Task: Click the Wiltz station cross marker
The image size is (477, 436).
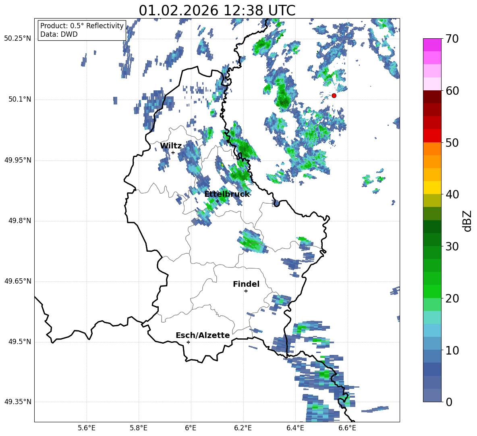Action: click(x=173, y=152)
